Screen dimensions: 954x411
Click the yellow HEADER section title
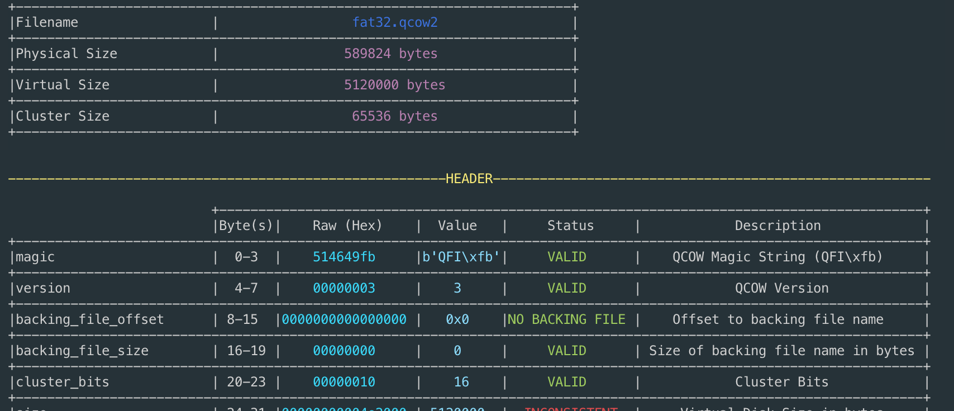[x=469, y=179]
